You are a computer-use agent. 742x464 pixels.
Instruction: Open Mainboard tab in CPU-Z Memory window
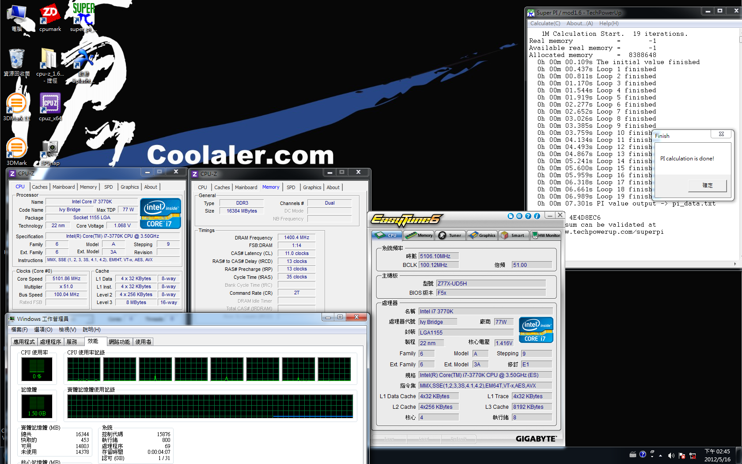[246, 187]
